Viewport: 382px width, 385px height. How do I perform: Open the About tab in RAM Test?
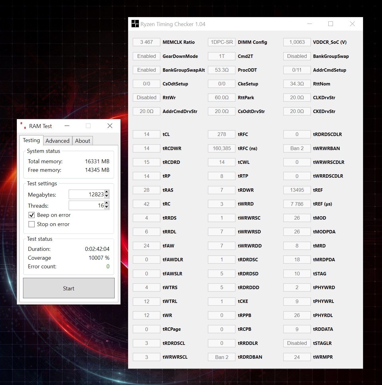(83, 141)
